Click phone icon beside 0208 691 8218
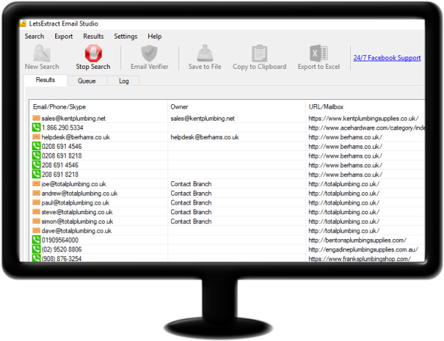Viewport: 444px width, 341px height. (36, 156)
